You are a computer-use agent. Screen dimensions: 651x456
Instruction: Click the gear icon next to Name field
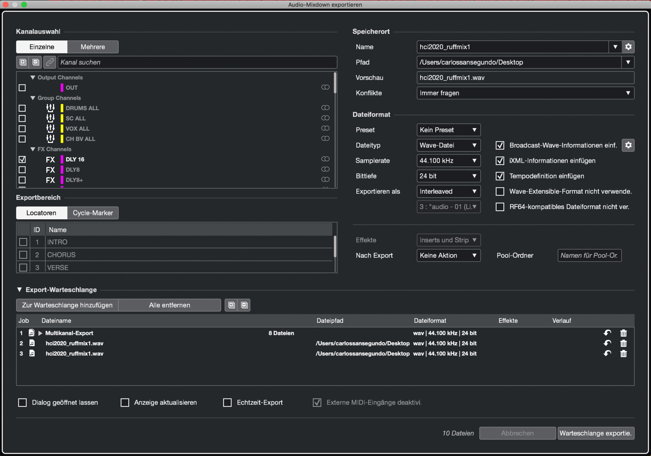(628, 47)
